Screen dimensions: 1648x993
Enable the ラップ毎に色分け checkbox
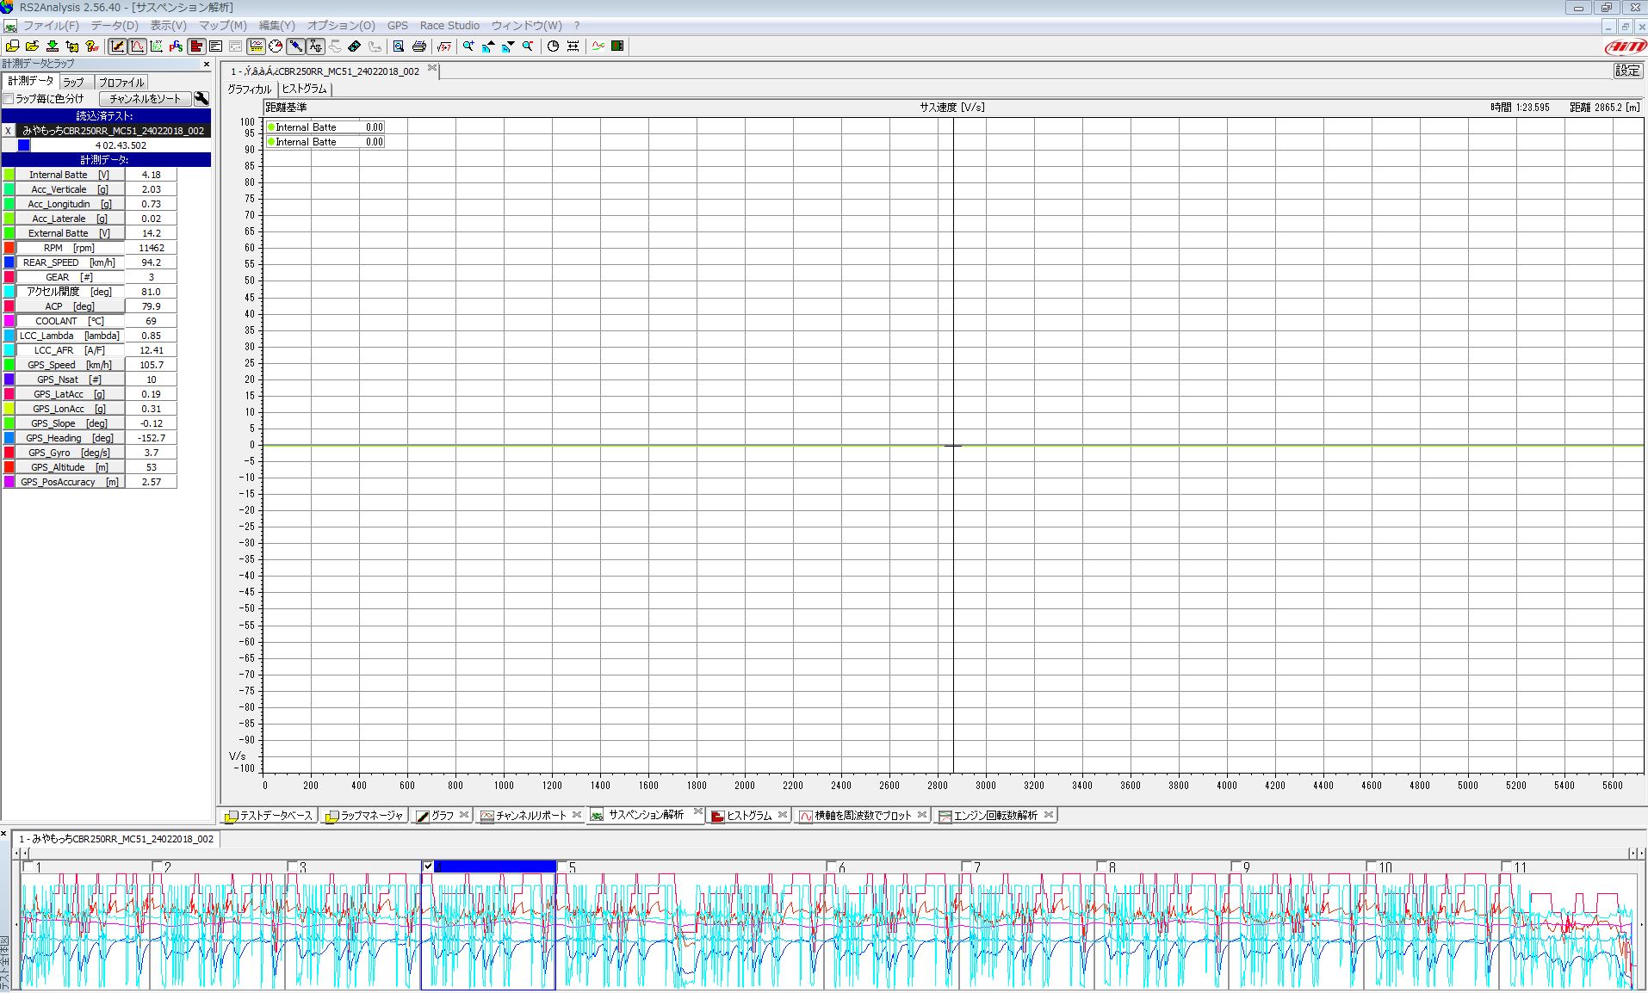pyautogui.click(x=9, y=99)
